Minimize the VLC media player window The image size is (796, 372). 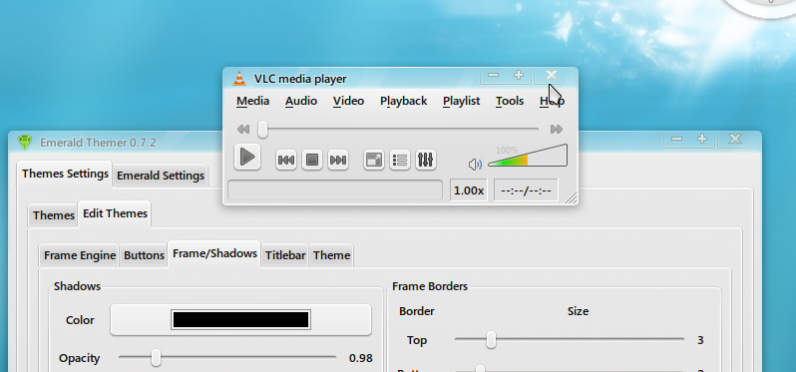494,75
